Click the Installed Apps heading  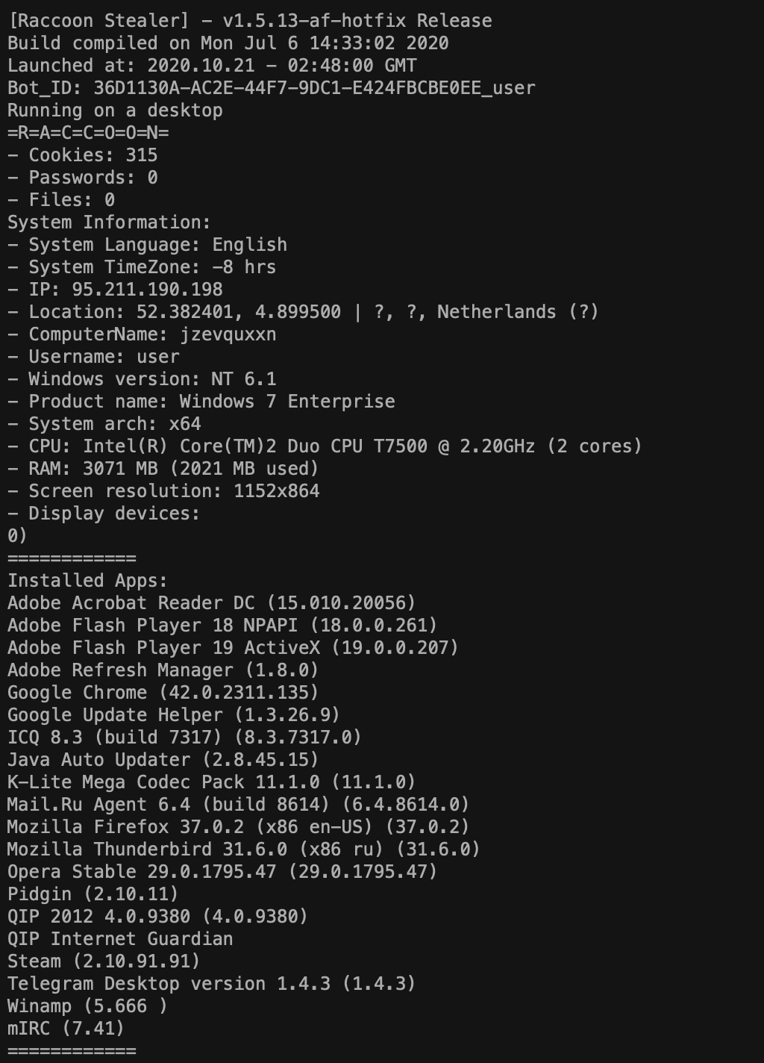[x=87, y=581]
